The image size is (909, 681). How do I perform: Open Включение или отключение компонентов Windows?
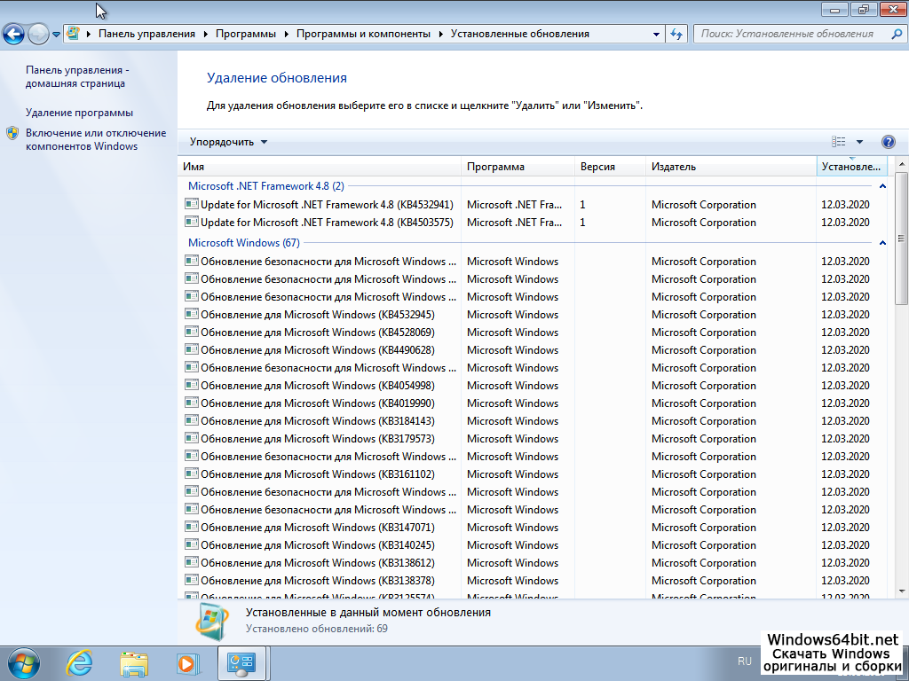pyautogui.click(x=95, y=139)
